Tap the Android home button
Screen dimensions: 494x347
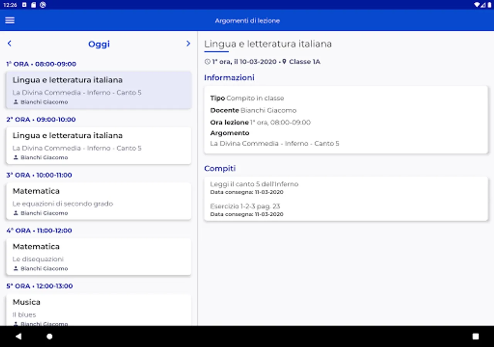(49, 336)
